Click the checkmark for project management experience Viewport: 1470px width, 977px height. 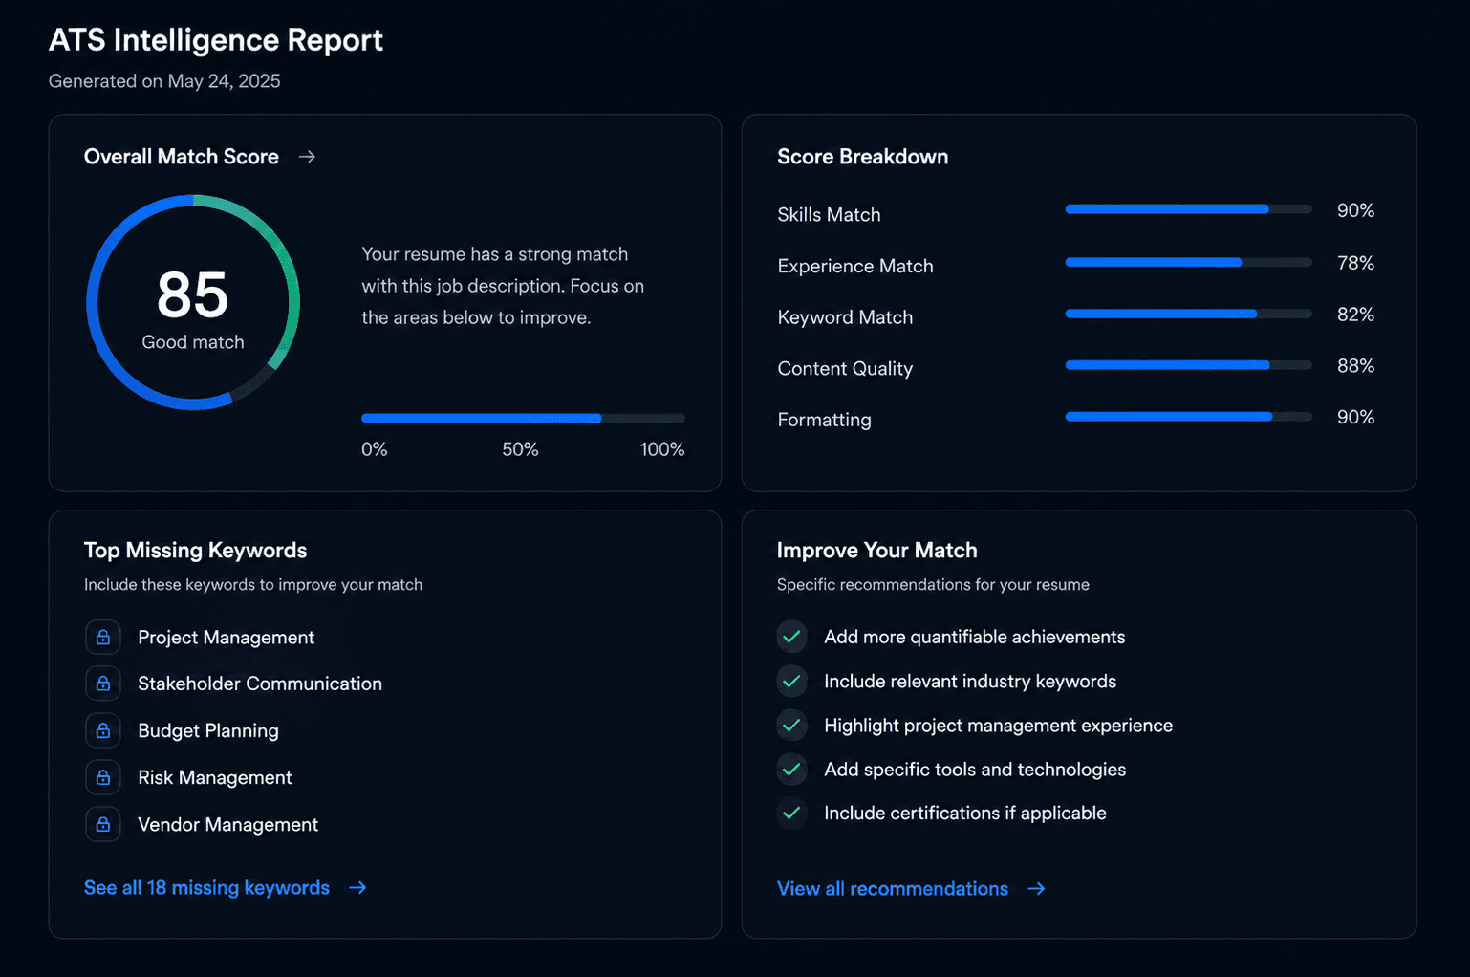click(x=791, y=726)
